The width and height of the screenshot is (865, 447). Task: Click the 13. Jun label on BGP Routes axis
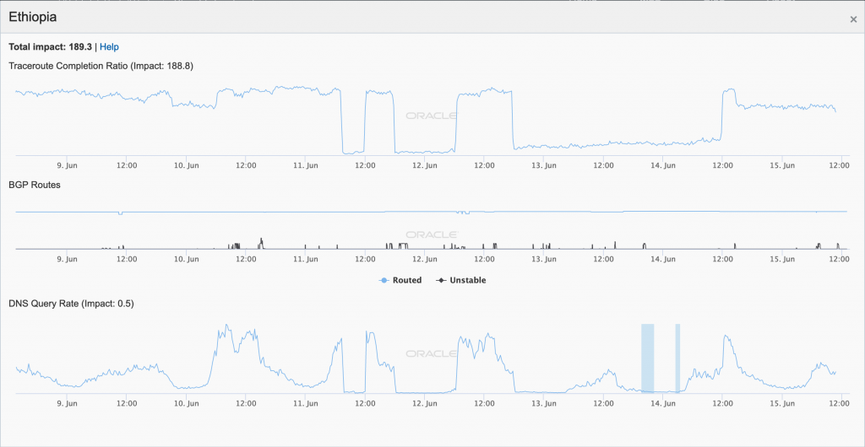point(545,260)
